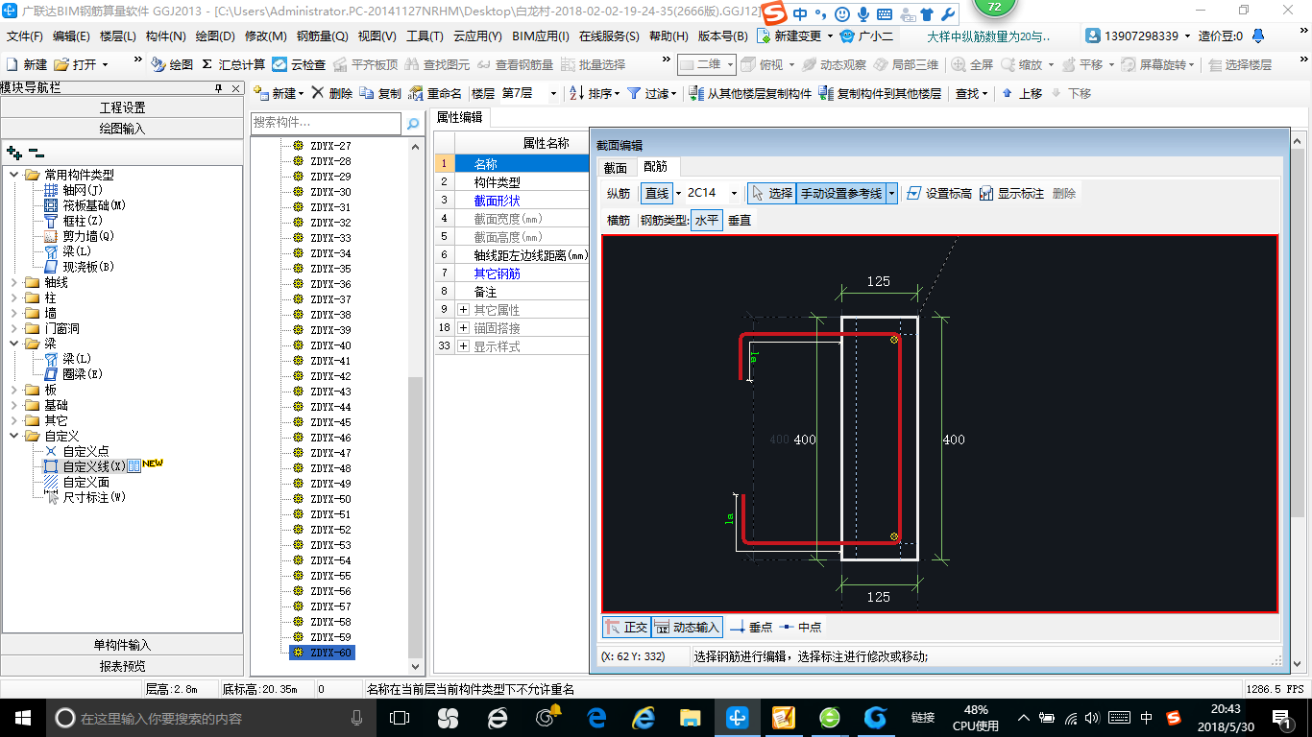Open the 云应用(Y) menu

pyautogui.click(x=476, y=36)
